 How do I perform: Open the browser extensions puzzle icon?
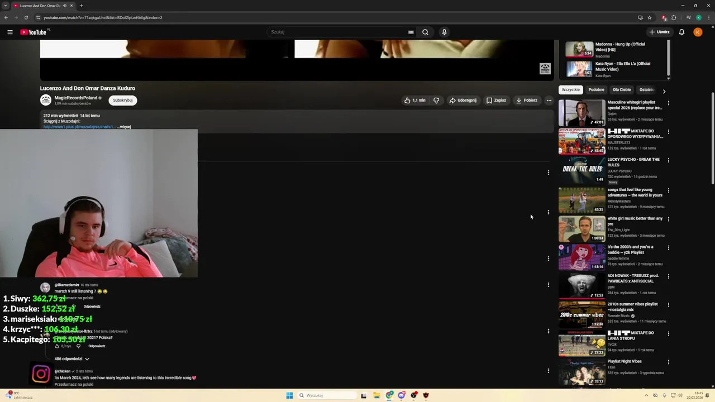coord(674,17)
